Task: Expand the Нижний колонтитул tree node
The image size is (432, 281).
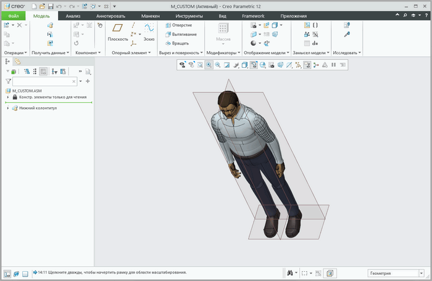Action: 7,108
